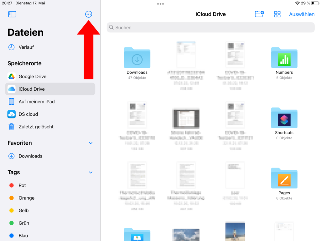
Task: Open the Keynote folder at bottom
Action: [137, 234]
